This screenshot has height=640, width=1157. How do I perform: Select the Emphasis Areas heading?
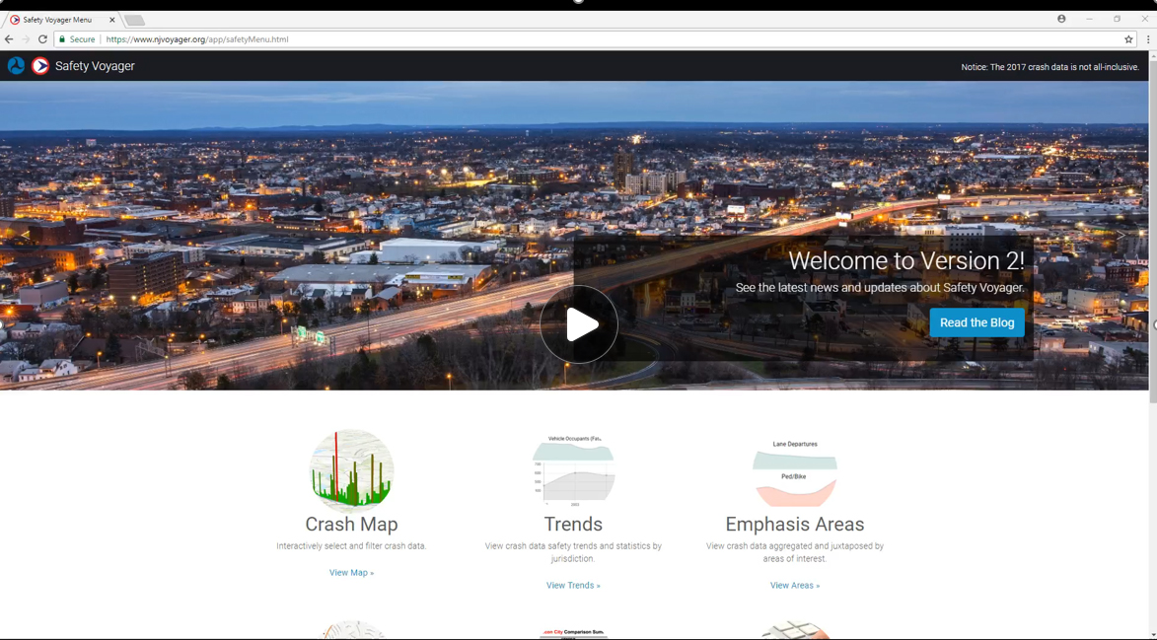click(x=795, y=524)
